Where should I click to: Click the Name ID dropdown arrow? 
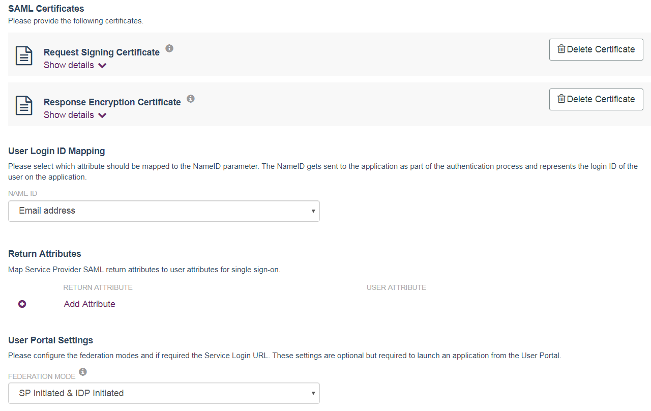click(x=313, y=211)
